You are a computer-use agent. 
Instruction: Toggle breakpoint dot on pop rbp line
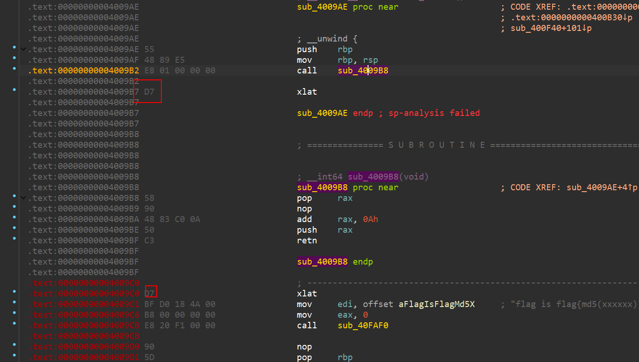pyautogui.click(x=14, y=355)
